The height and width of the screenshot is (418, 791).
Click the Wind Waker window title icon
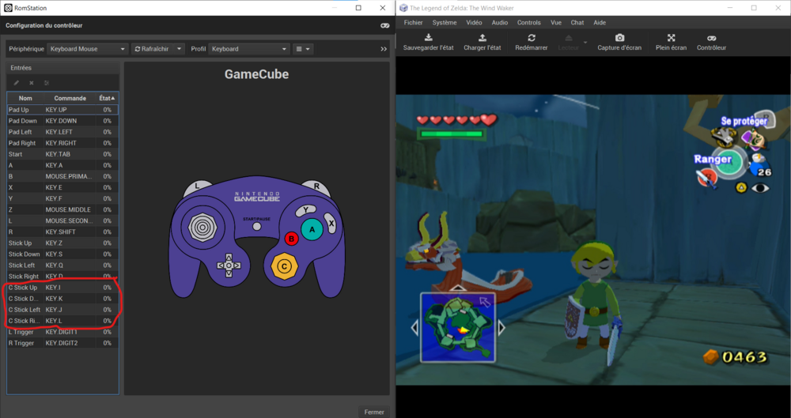coord(403,8)
